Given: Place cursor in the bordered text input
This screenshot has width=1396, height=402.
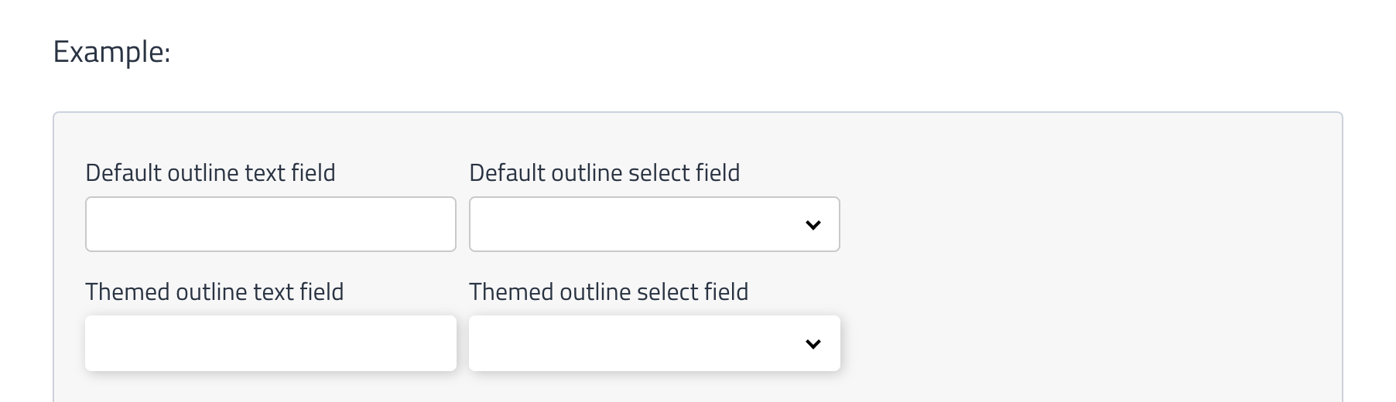Looking at the screenshot, I should tap(270, 224).
